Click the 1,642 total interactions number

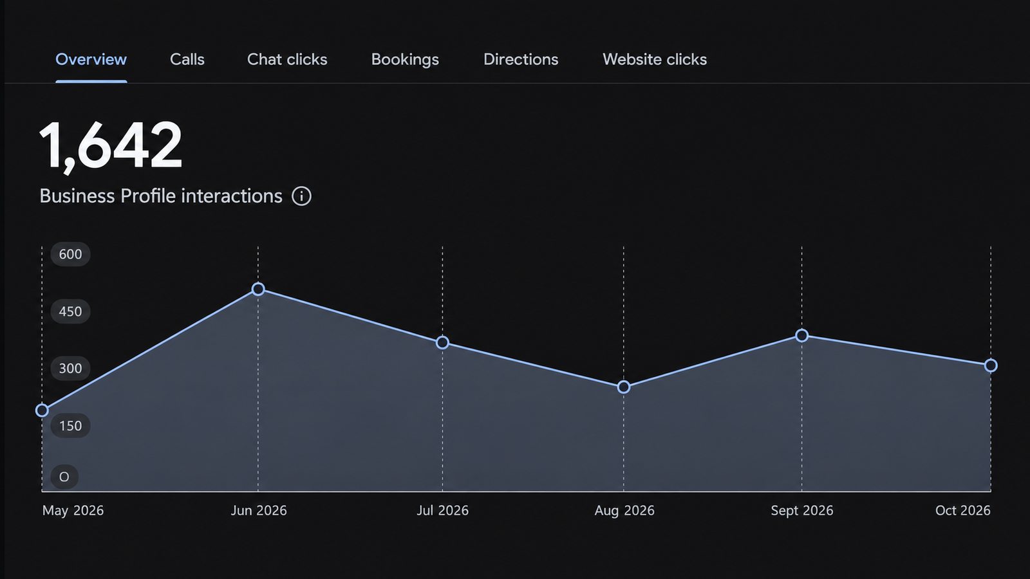[111, 146]
